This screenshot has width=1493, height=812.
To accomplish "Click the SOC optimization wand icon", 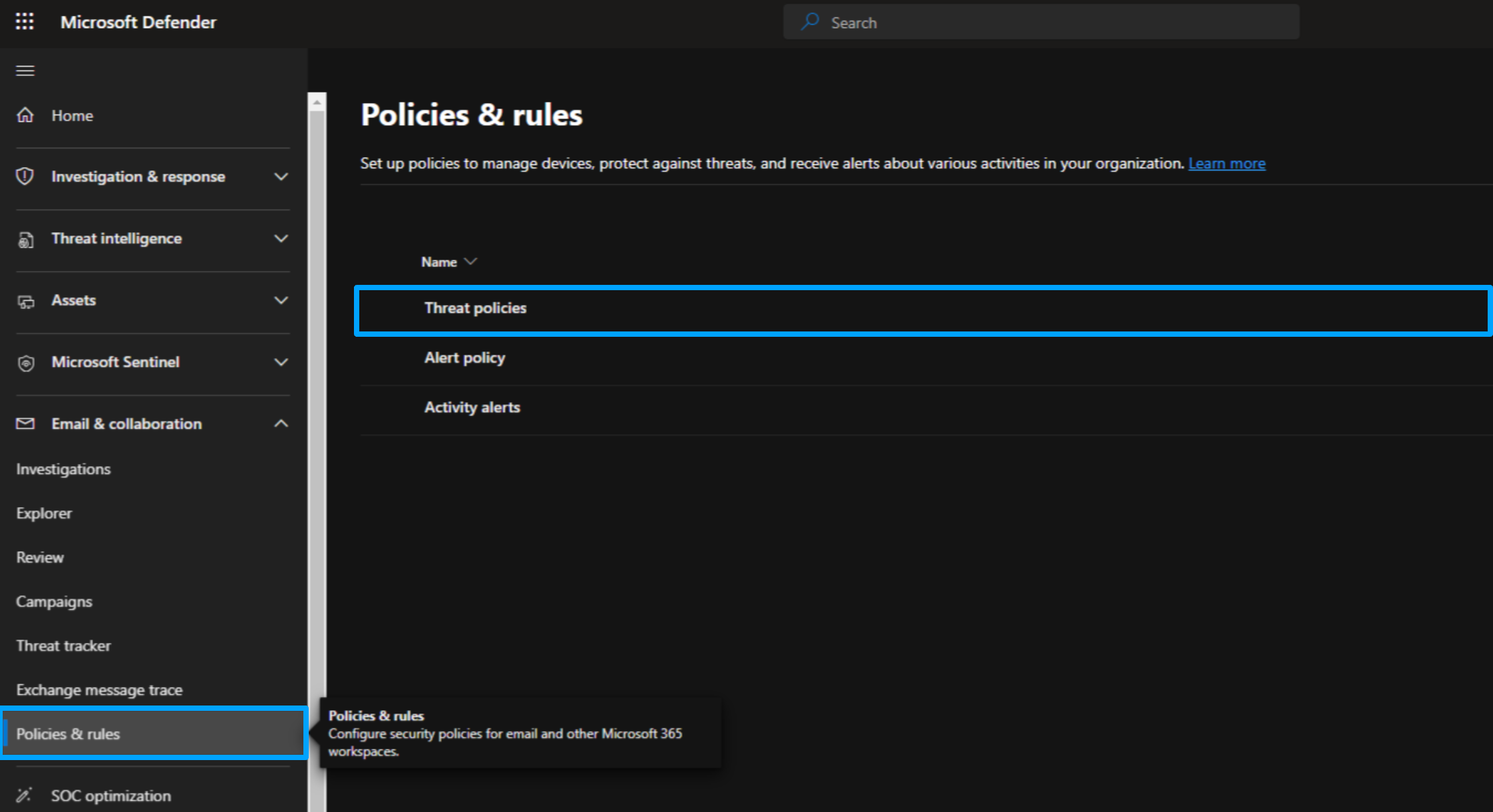I will click(x=24, y=795).
